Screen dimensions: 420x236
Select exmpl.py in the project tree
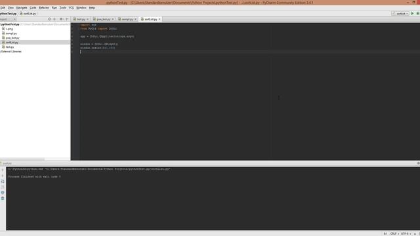(x=11, y=33)
